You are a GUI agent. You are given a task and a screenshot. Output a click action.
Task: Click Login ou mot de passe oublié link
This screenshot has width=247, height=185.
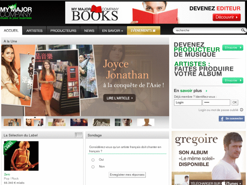click(218, 110)
